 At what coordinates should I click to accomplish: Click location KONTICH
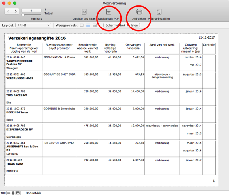click(12, 171)
